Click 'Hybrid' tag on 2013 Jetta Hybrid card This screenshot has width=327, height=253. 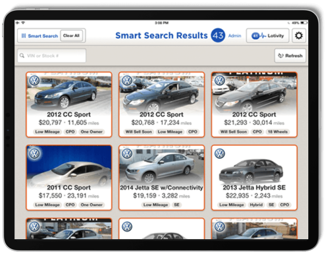click(256, 205)
